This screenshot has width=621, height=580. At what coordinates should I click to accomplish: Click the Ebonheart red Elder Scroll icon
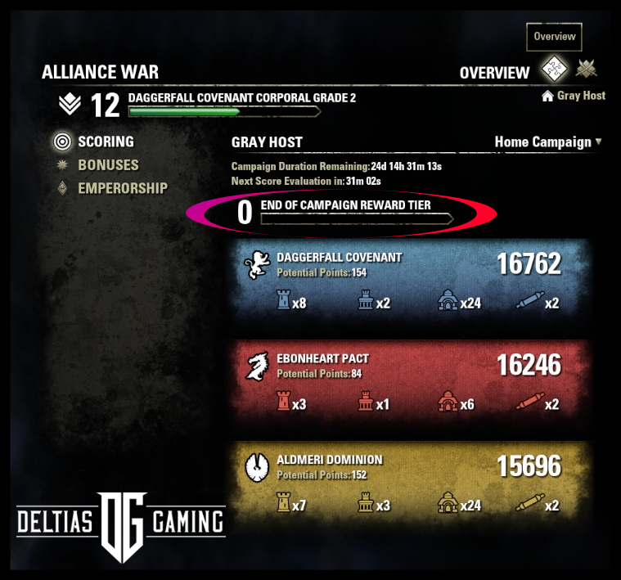point(530,402)
